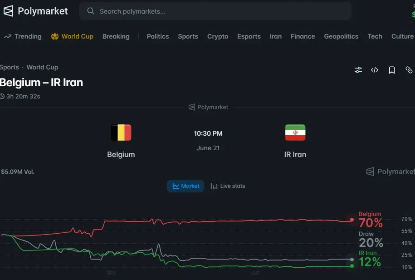Open the Politics category
415x280 pixels.
coord(158,36)
